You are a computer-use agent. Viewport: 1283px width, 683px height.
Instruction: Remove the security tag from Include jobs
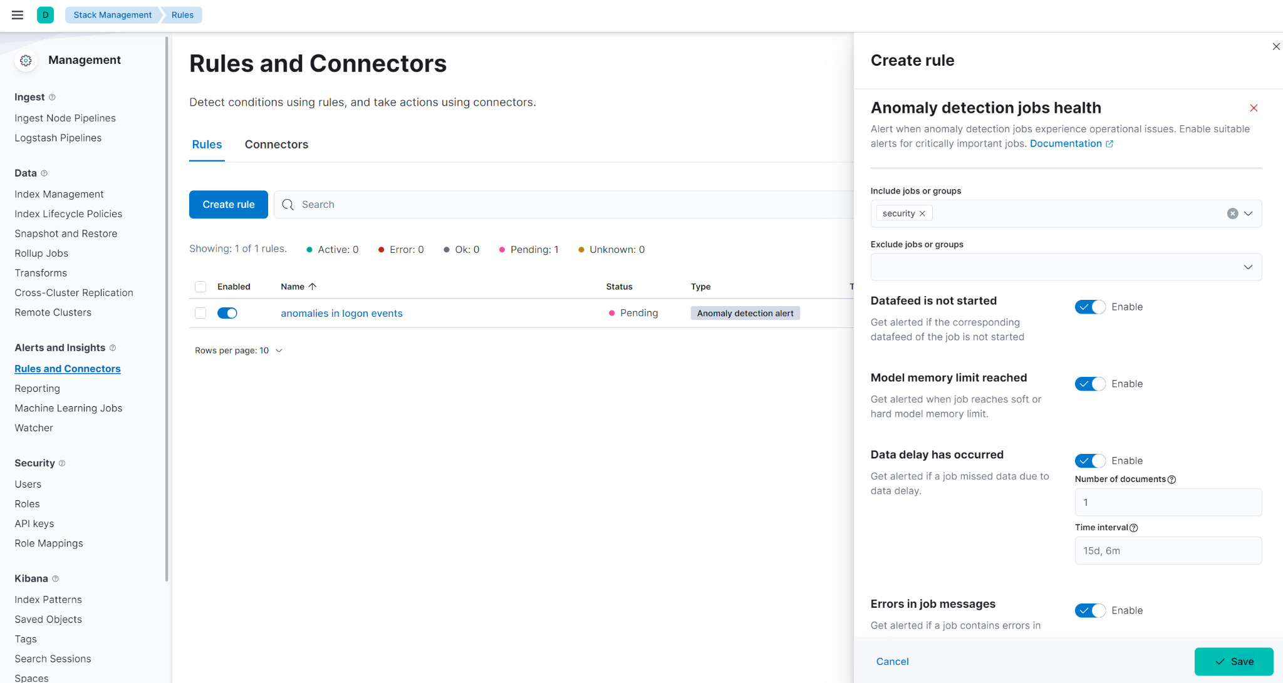coord(922,213)
